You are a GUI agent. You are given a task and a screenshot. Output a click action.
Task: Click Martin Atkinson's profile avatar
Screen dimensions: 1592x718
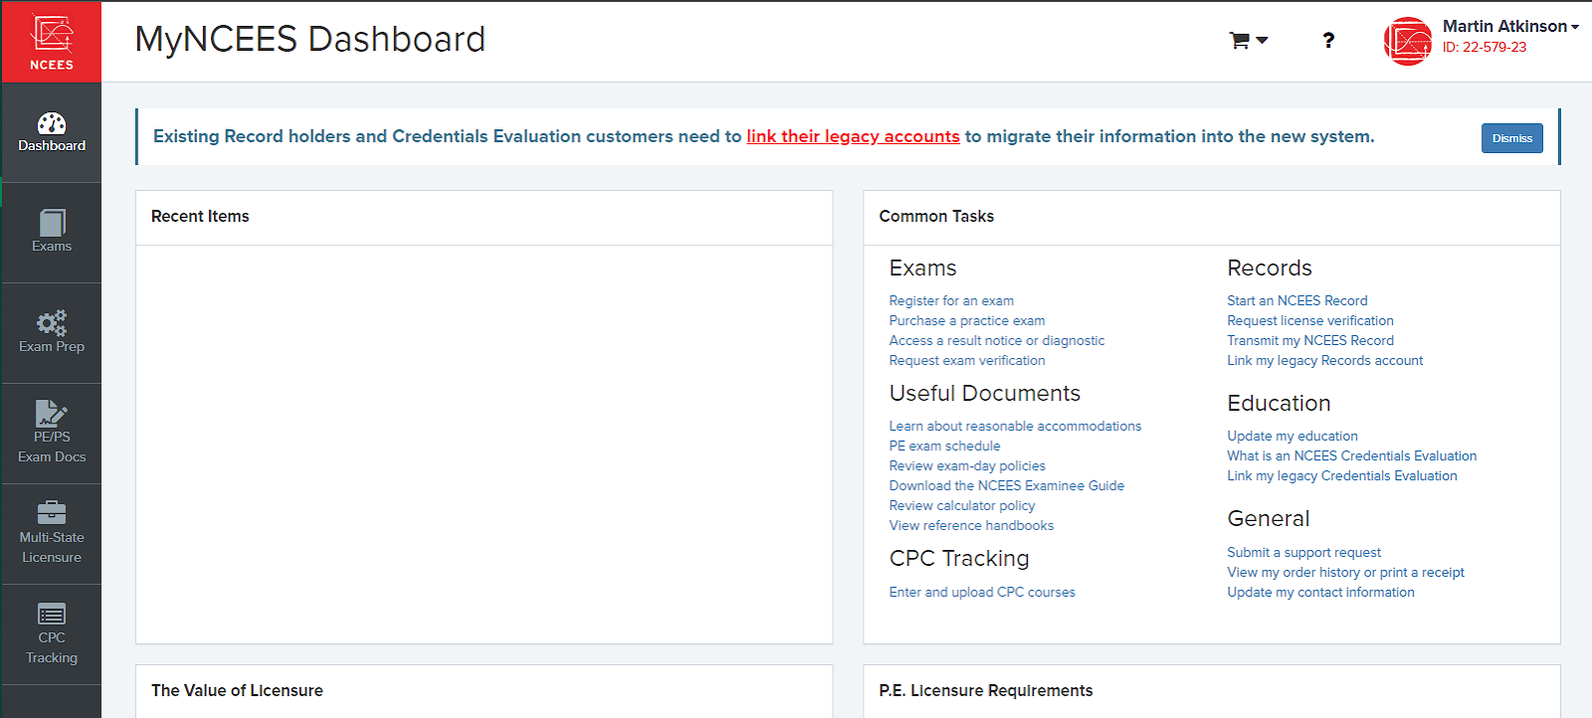click(x=1408, y=41)
